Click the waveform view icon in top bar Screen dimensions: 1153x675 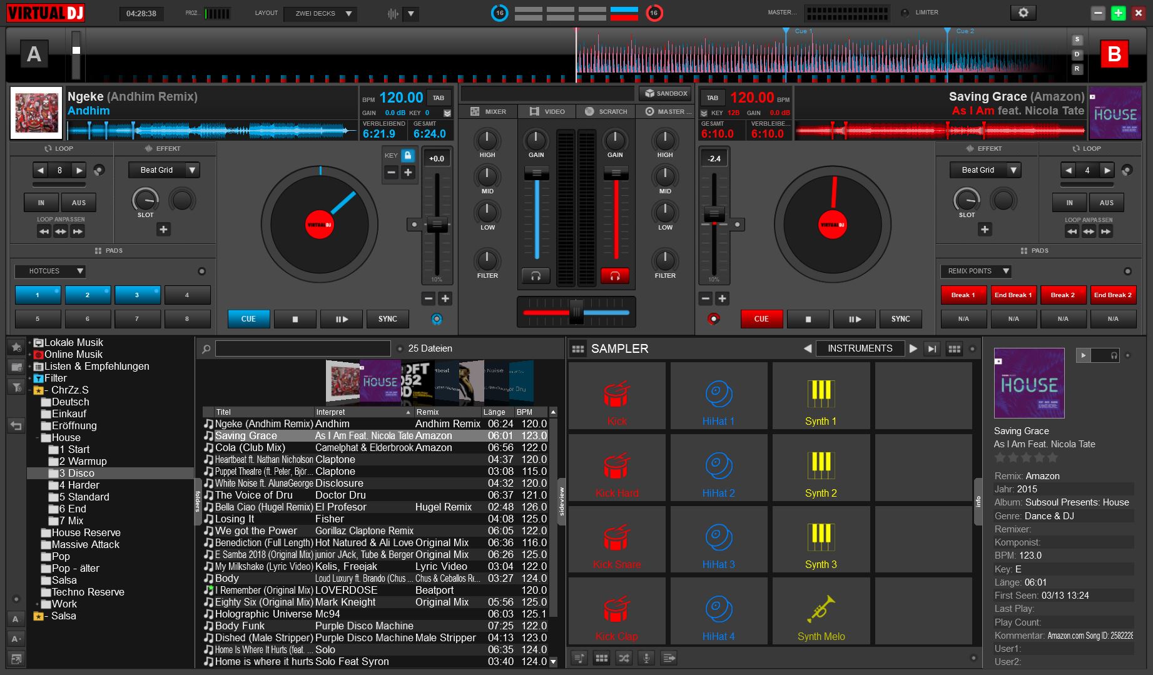pyautogui.click(x=394, y=13)
